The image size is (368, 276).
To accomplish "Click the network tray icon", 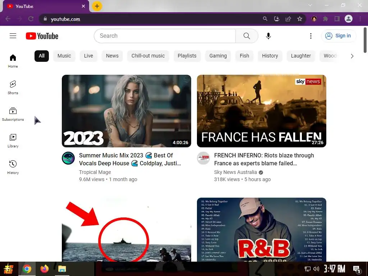I will coord(308,269).
